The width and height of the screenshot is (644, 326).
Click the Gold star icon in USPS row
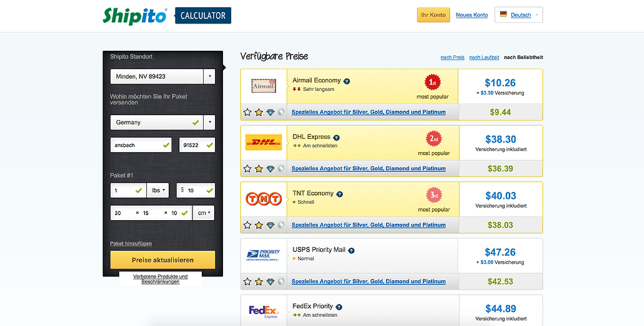(259, 282)
